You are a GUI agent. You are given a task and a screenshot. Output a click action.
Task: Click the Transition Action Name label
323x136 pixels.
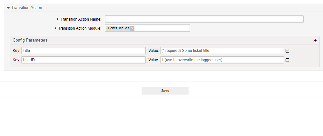[x=81, y=19]
